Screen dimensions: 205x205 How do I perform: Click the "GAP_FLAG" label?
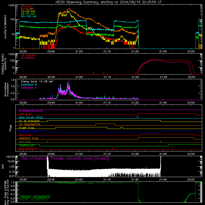point(25,114)
